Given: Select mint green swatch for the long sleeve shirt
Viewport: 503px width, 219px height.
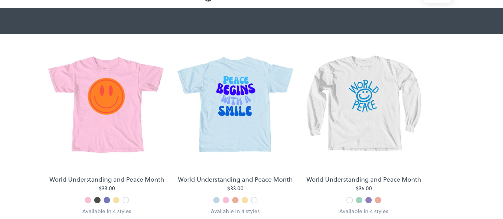Looking at the screenshot, I should coord(359,200).
